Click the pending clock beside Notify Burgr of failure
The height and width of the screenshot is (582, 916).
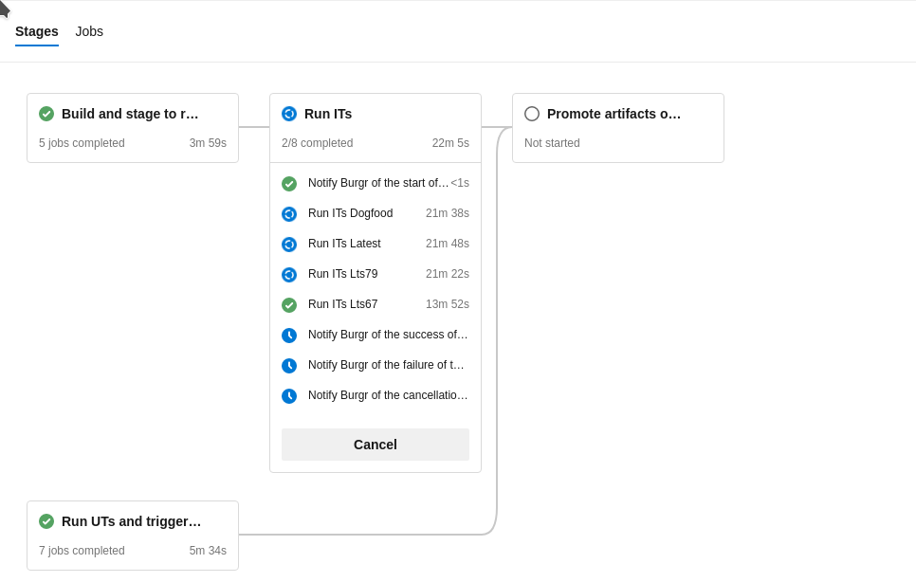coord(289,365)
